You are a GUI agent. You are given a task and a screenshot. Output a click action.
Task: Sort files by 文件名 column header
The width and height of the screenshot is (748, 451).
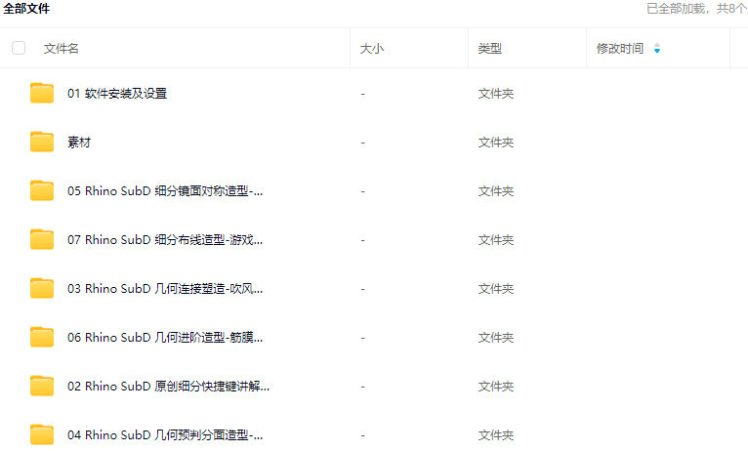pyautogui.click(x=62, y=49)
